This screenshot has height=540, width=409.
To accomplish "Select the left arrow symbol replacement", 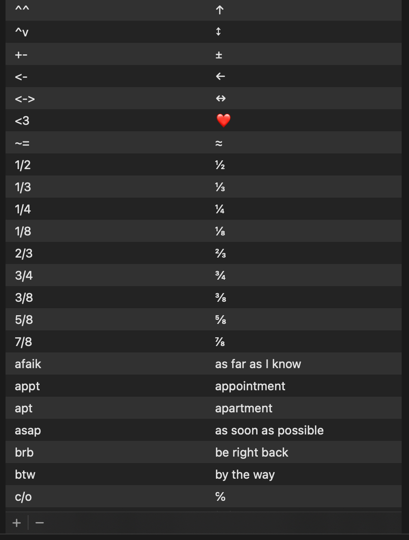I will coord(220,76).
